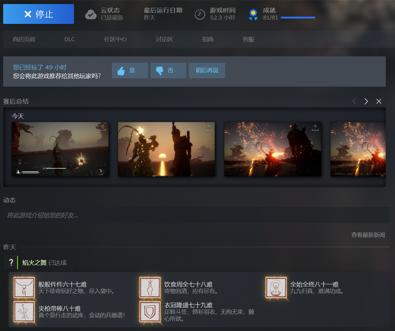Open the partially visible fourth screenshot

click(358, 149)
